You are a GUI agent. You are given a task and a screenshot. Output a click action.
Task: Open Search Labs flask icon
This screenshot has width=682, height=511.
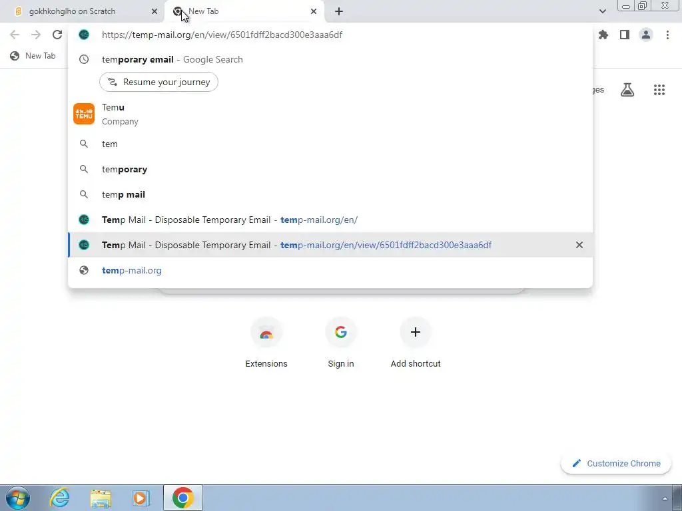coord(627,90)
